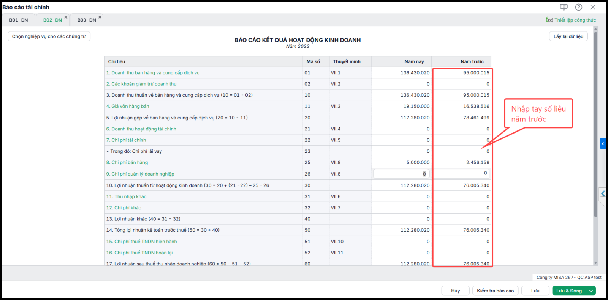Click the Năm trước input for code 26
This screenshot has height=300, width=608.
462,174
